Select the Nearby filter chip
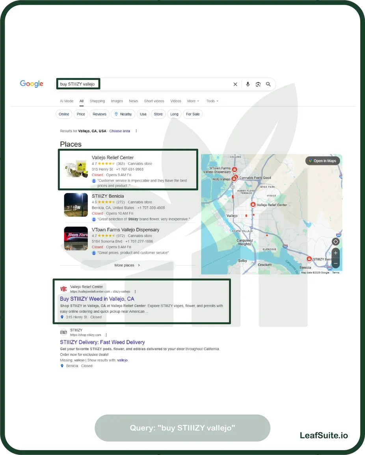The height and width of the screenshot is (455, 365). tap(123, 114)
